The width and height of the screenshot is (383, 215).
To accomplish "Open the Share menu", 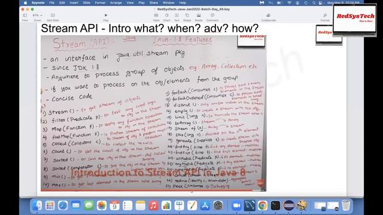I will [x=154, y=2].
